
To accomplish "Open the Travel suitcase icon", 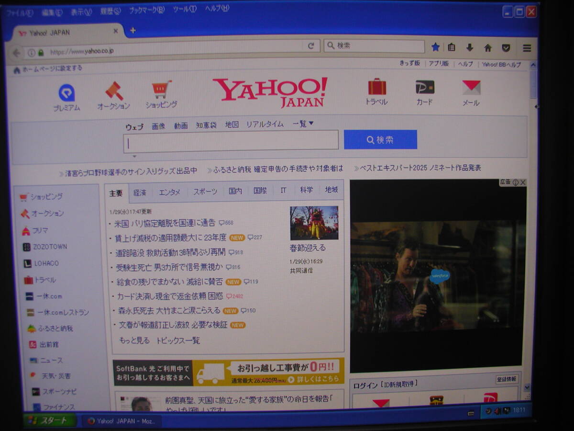I will [377, 87].
